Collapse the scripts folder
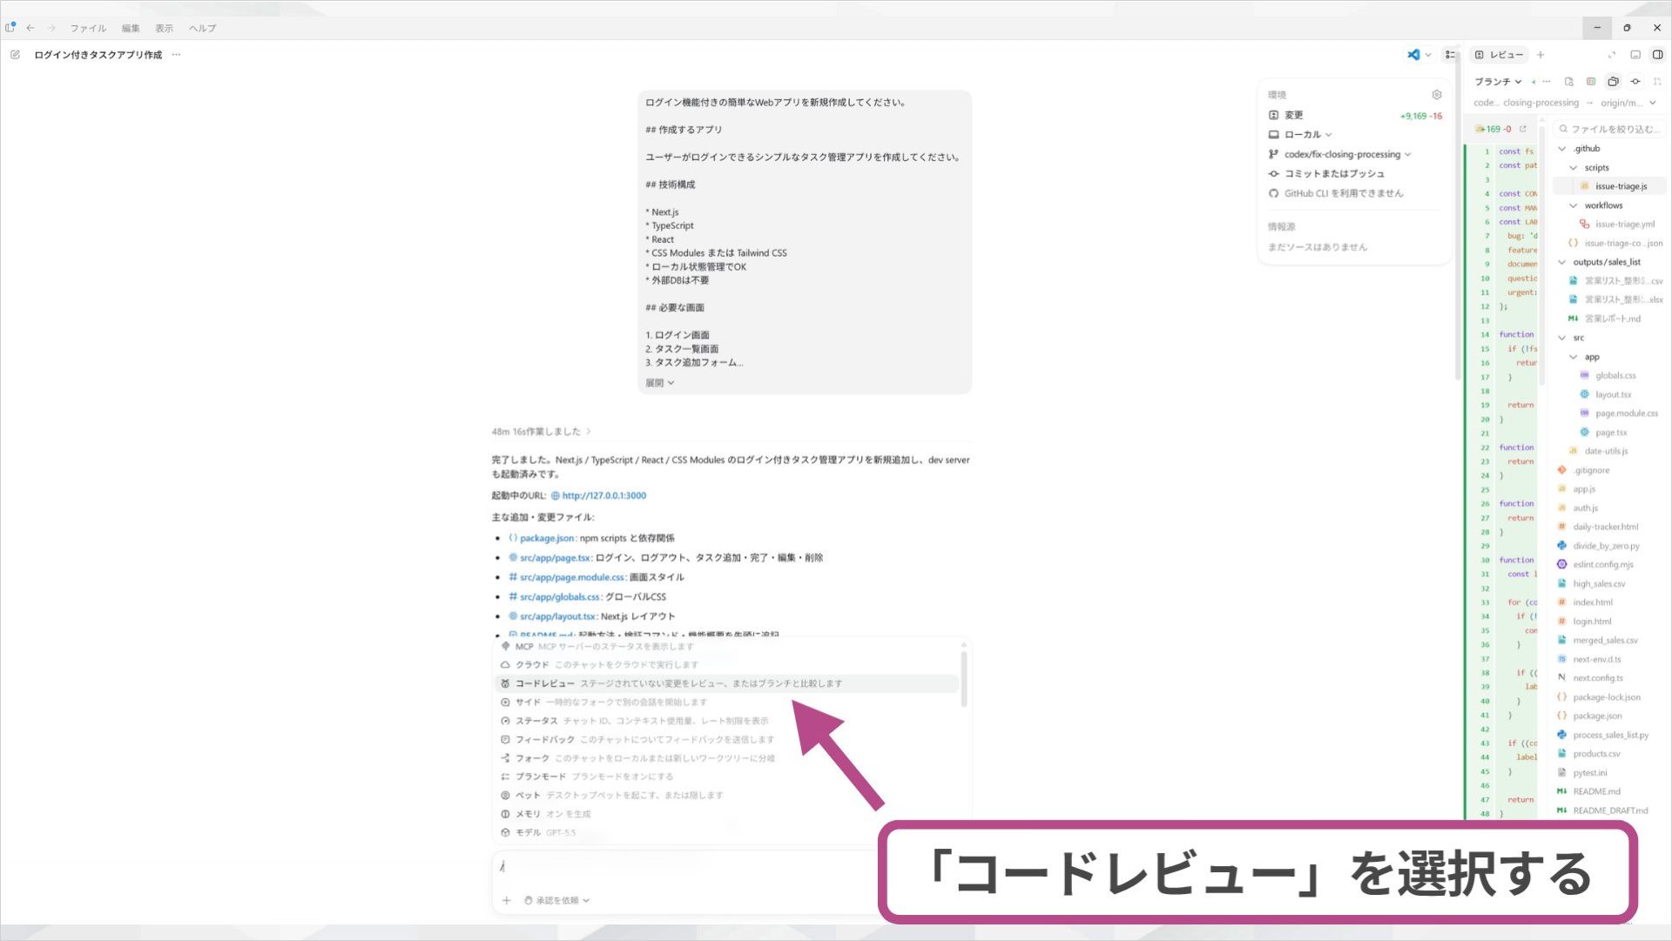 [1608, 168]
